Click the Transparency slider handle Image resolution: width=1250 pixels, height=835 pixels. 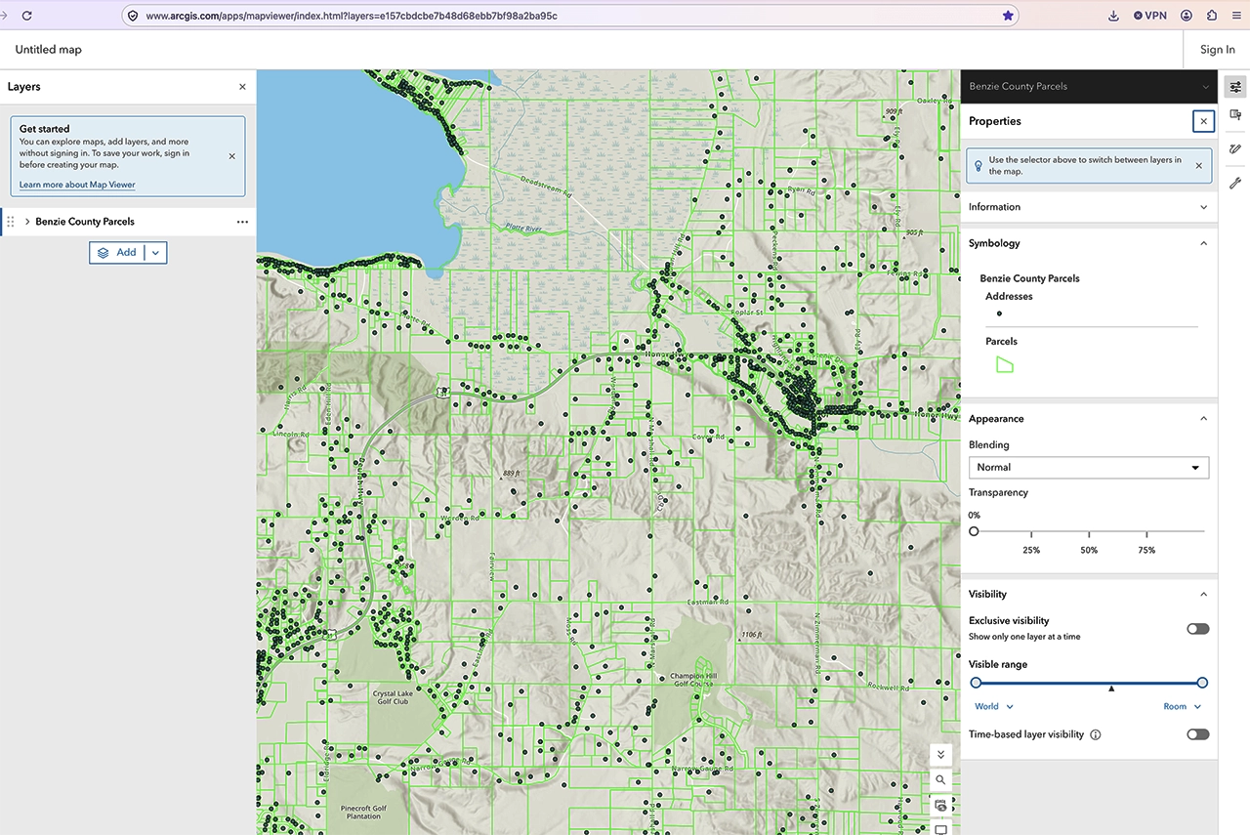coord(974,531)
